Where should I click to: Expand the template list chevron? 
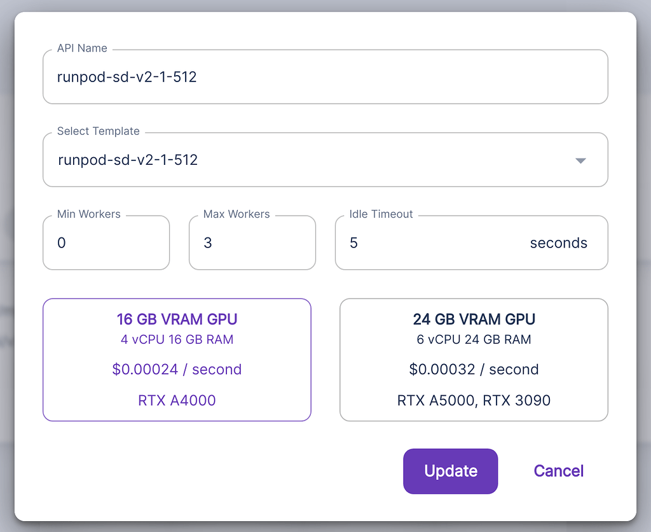[580, 161]
